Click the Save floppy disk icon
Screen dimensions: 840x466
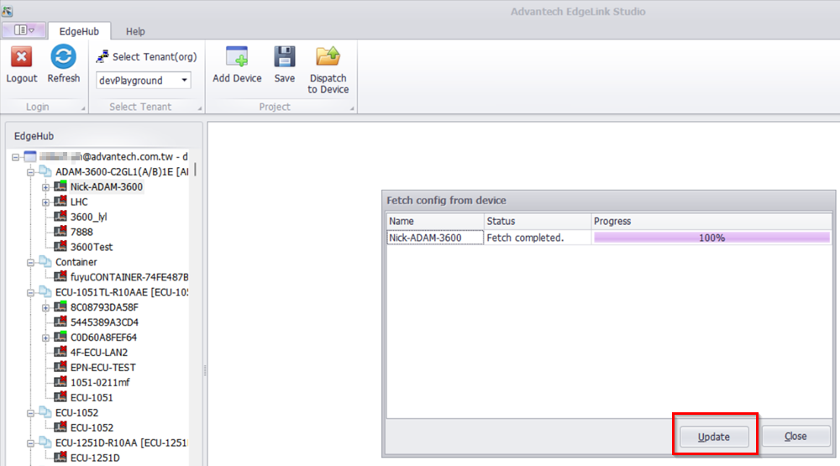click(x=285, y=57)
